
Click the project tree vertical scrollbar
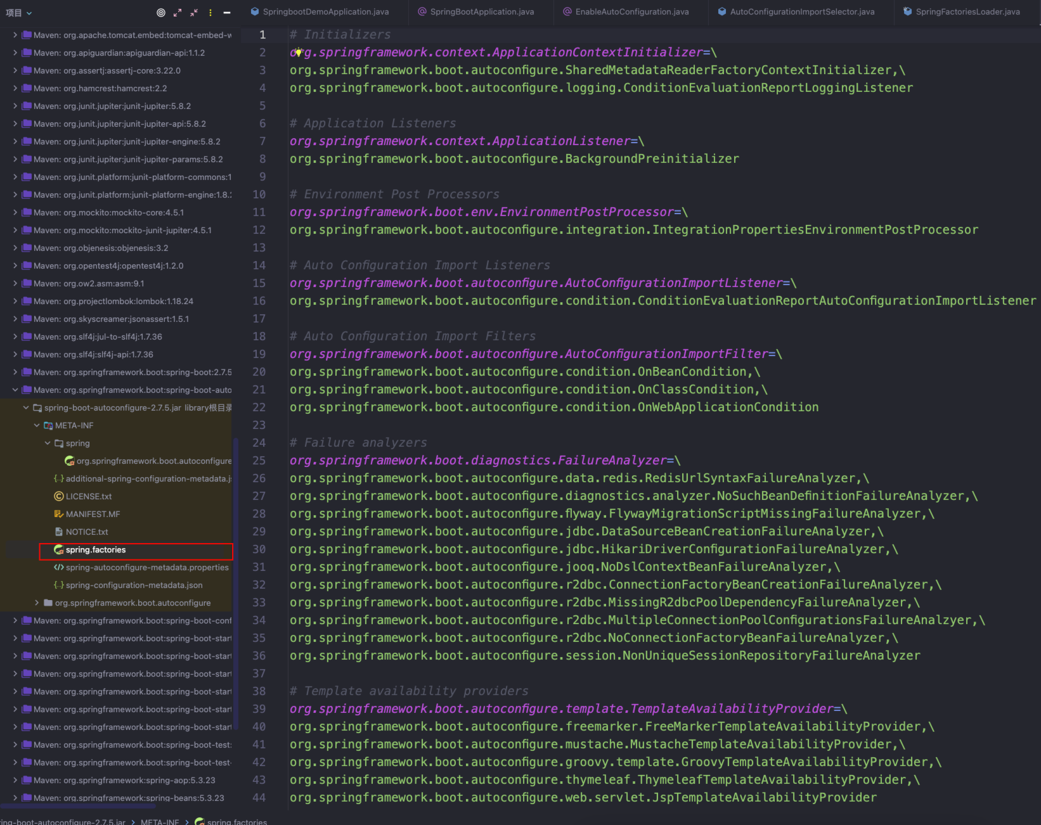click(x=236, y=583)
